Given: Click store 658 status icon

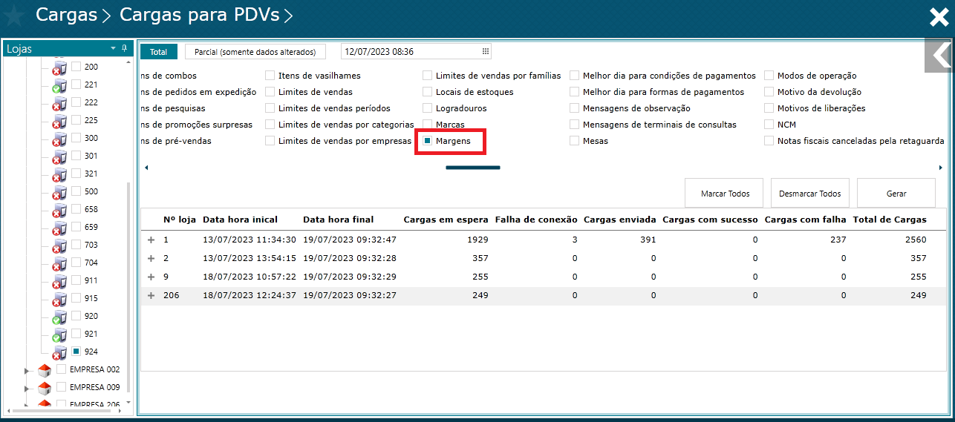Looking at the screenshot, I should click(x=59, y=211).
